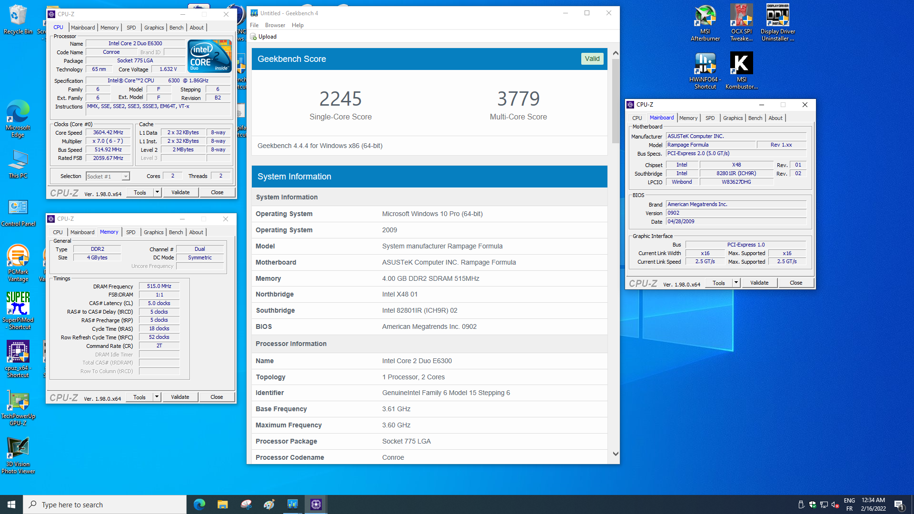Viewport: 914px width, 514px height.
Task: Open the Recycle Bin desktop icon
Action: point(18,20)
